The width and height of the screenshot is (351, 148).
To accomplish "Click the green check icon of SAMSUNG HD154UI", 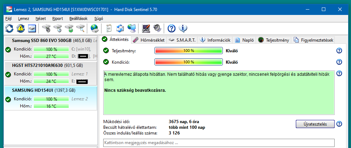I will [8, 99].
